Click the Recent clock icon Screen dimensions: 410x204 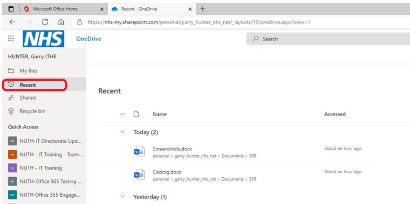pos(11,84)
